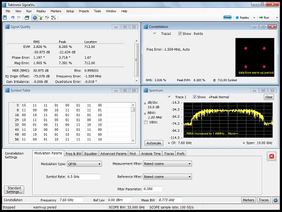Click the Save icon in the toolbar
282x212 pixels.
coord(5,17)
